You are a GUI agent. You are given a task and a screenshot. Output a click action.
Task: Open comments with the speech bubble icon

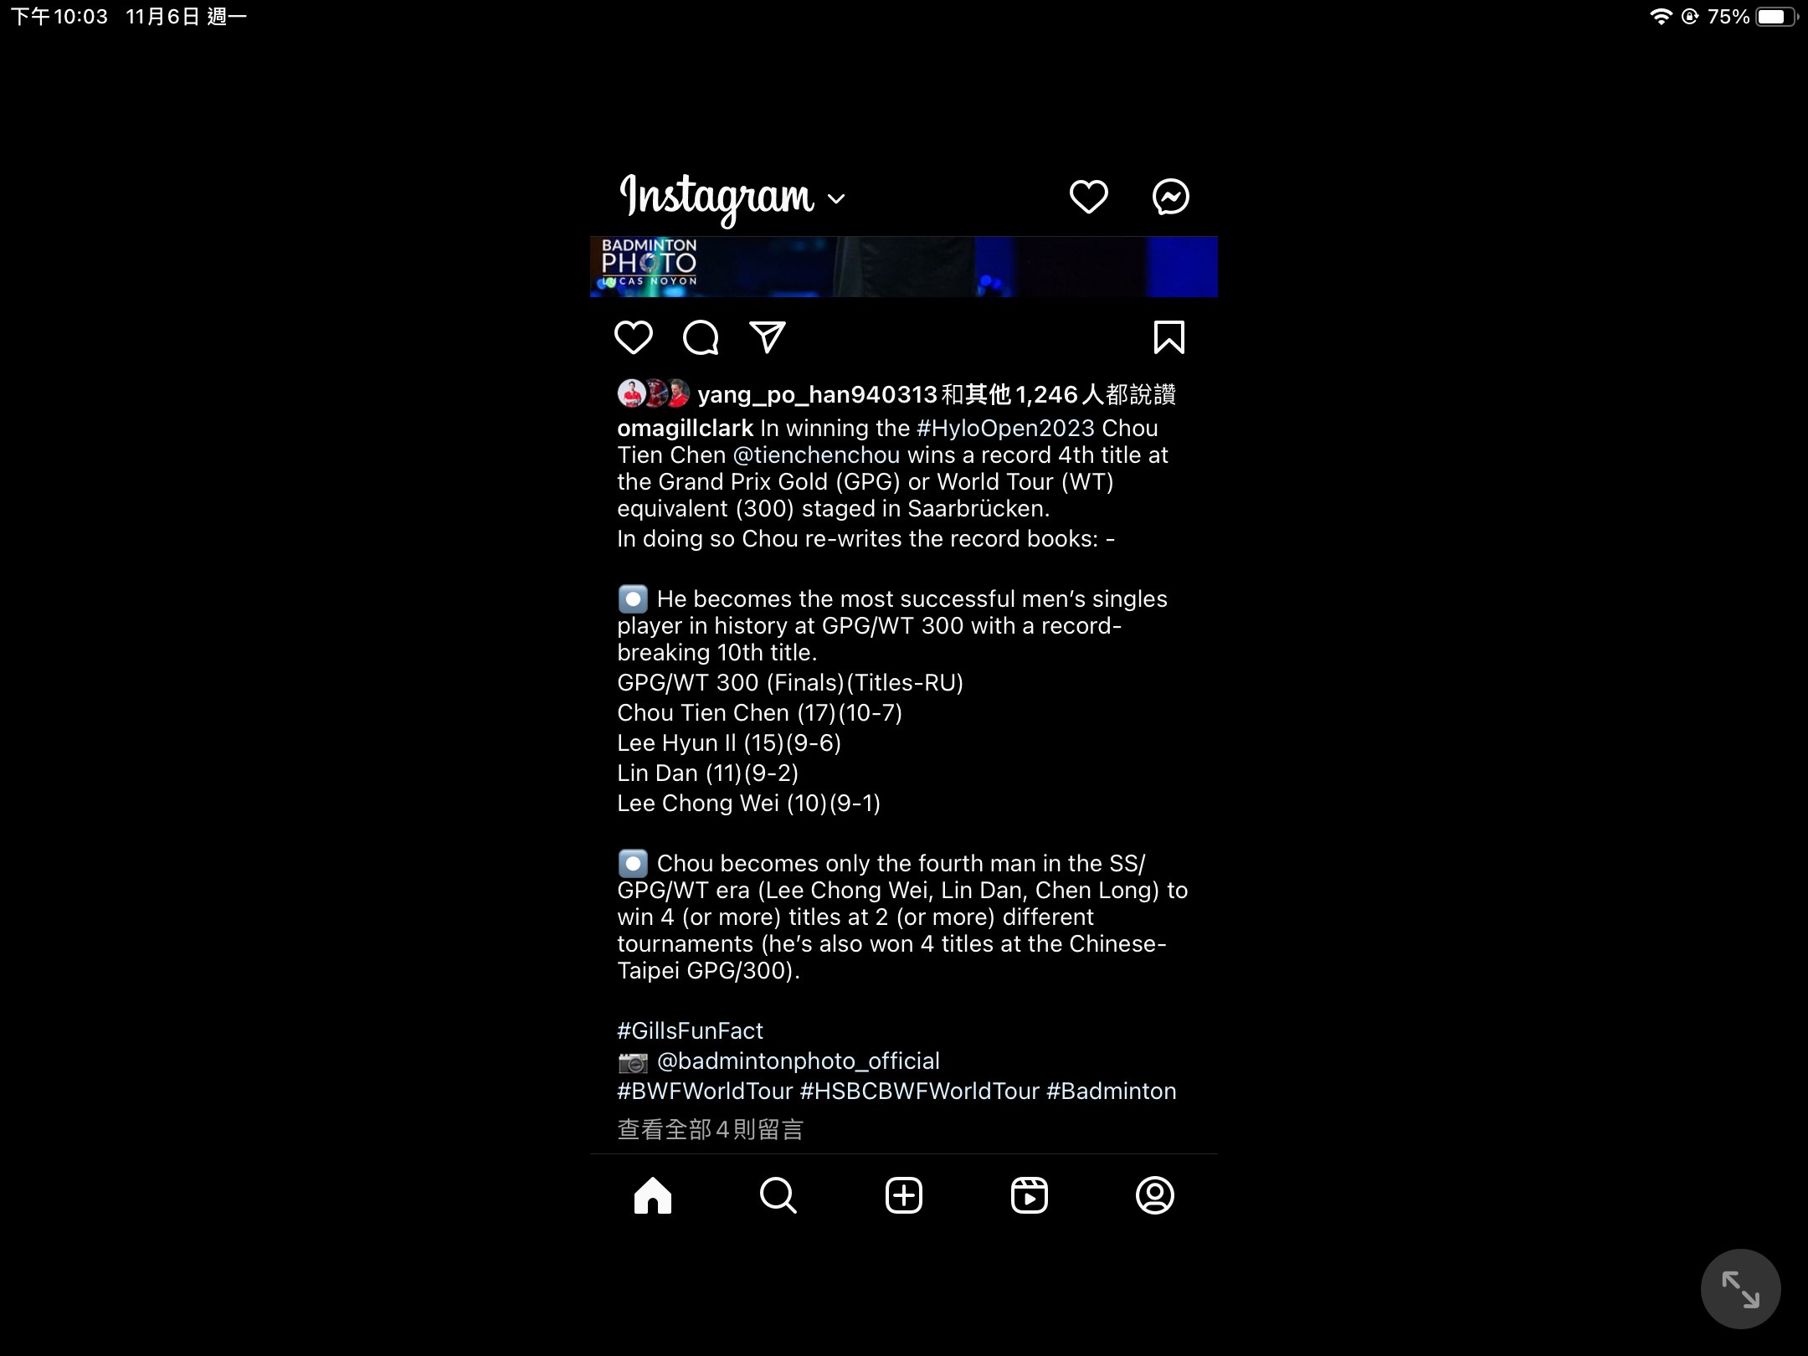pos(701,337)
